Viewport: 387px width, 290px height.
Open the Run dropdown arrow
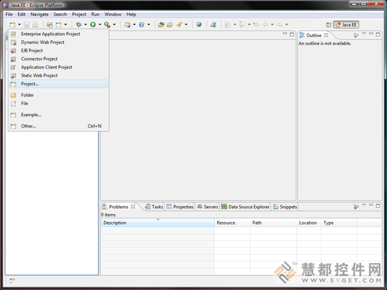pyautogui.click(x=100, y=25)
